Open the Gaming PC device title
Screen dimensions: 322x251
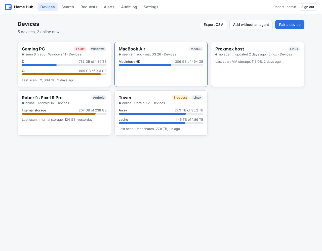pyautogui.click(x=33, y=49)
